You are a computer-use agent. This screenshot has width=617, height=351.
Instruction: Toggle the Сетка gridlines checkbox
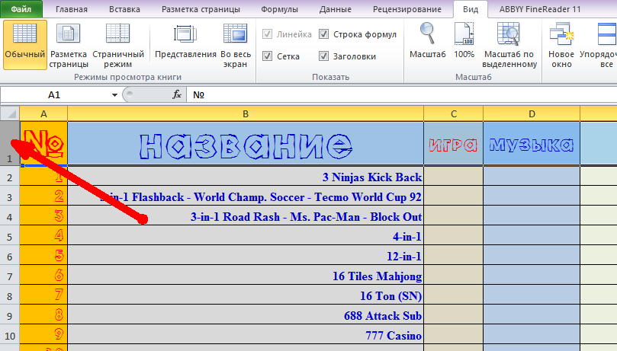pyautogui.click(x=267, y=56)
